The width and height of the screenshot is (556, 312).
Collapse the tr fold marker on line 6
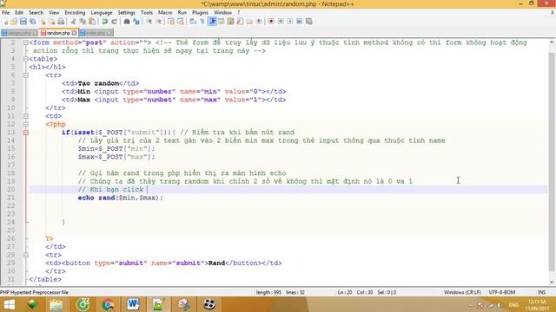point(26,75)
